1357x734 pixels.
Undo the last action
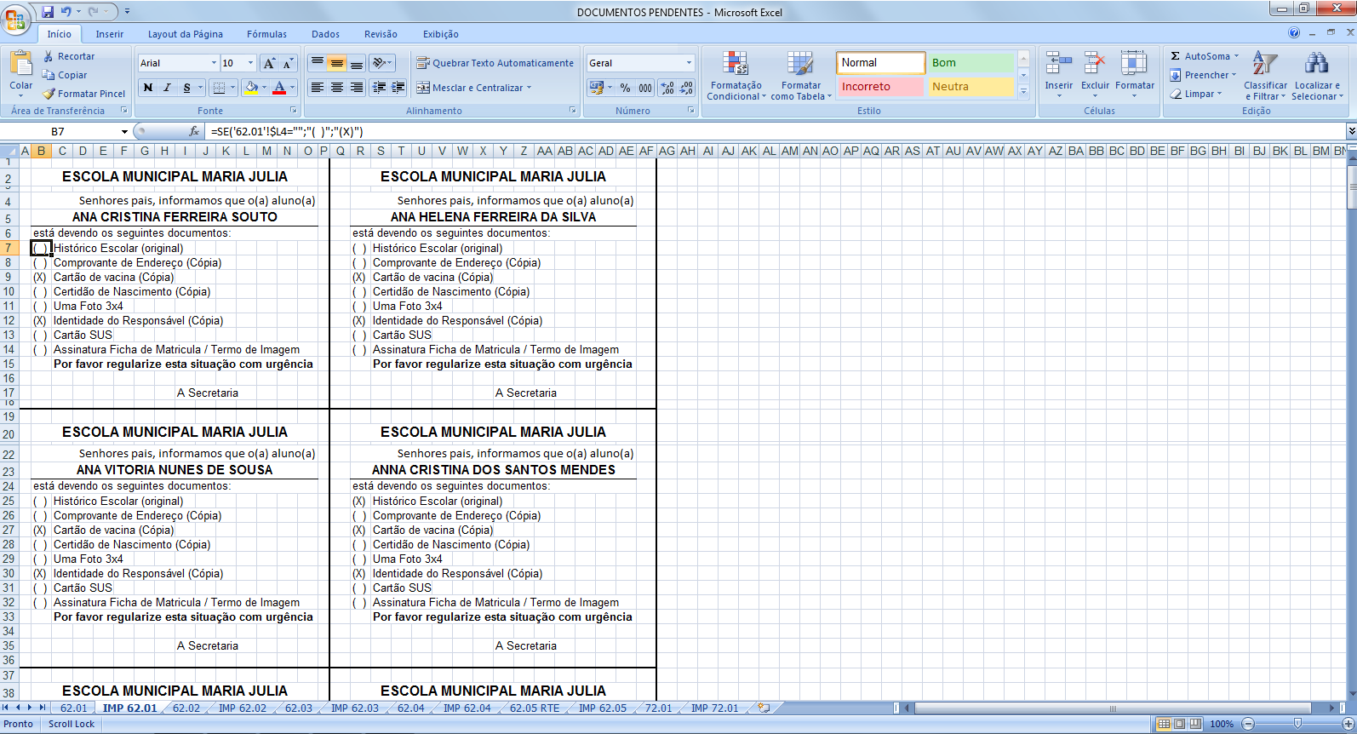66,12
